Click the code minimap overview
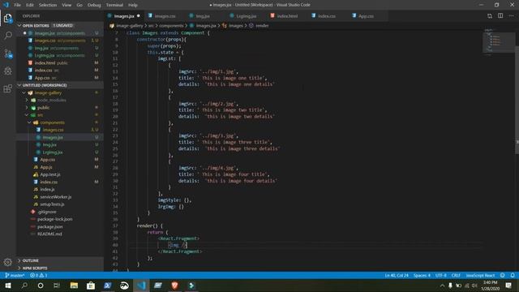 (499, 41)
